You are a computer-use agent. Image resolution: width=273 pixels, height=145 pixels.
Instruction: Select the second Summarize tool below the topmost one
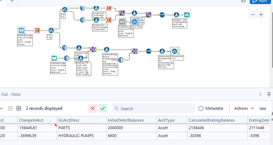point(109,20)
